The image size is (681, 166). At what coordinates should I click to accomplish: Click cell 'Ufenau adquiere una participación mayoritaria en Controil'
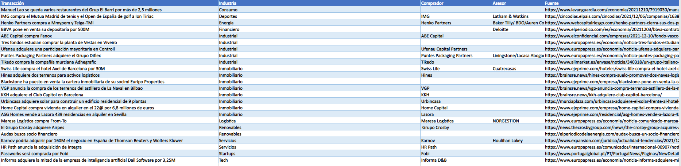coord(109,49)
